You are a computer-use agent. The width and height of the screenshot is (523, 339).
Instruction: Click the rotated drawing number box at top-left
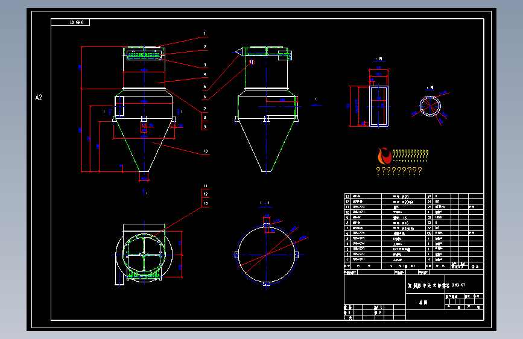tap(71, 22)
